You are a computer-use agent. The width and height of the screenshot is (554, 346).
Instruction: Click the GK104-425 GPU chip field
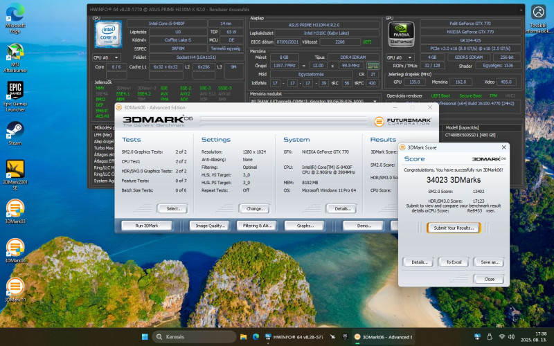pos(470,40)
